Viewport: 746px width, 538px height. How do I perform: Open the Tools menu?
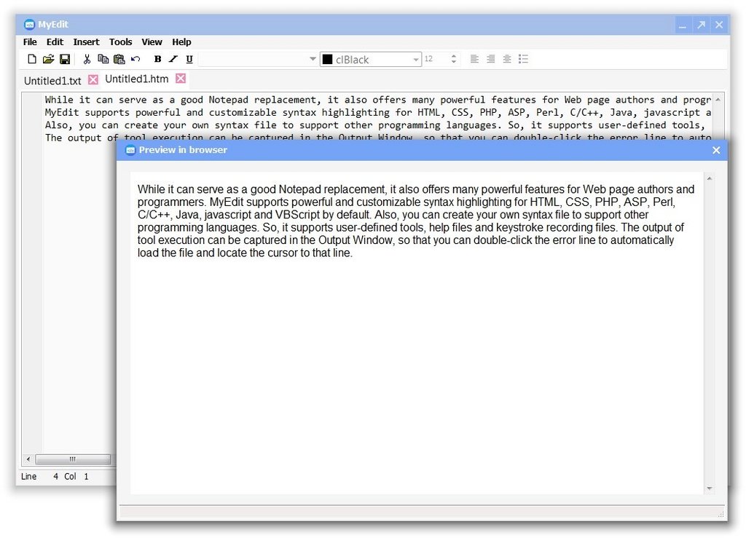tap(120, 41)
